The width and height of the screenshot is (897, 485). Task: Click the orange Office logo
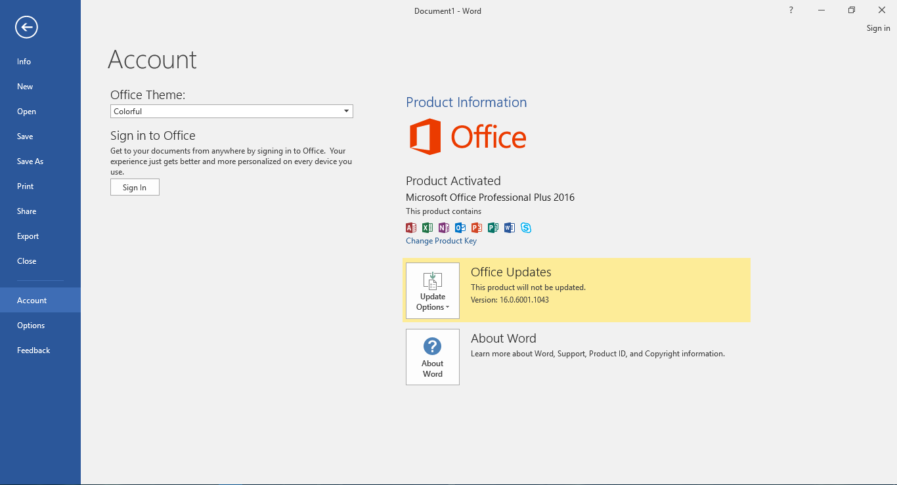[468, 137]
